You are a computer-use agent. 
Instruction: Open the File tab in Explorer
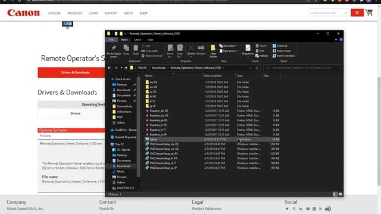click(111, 40)
